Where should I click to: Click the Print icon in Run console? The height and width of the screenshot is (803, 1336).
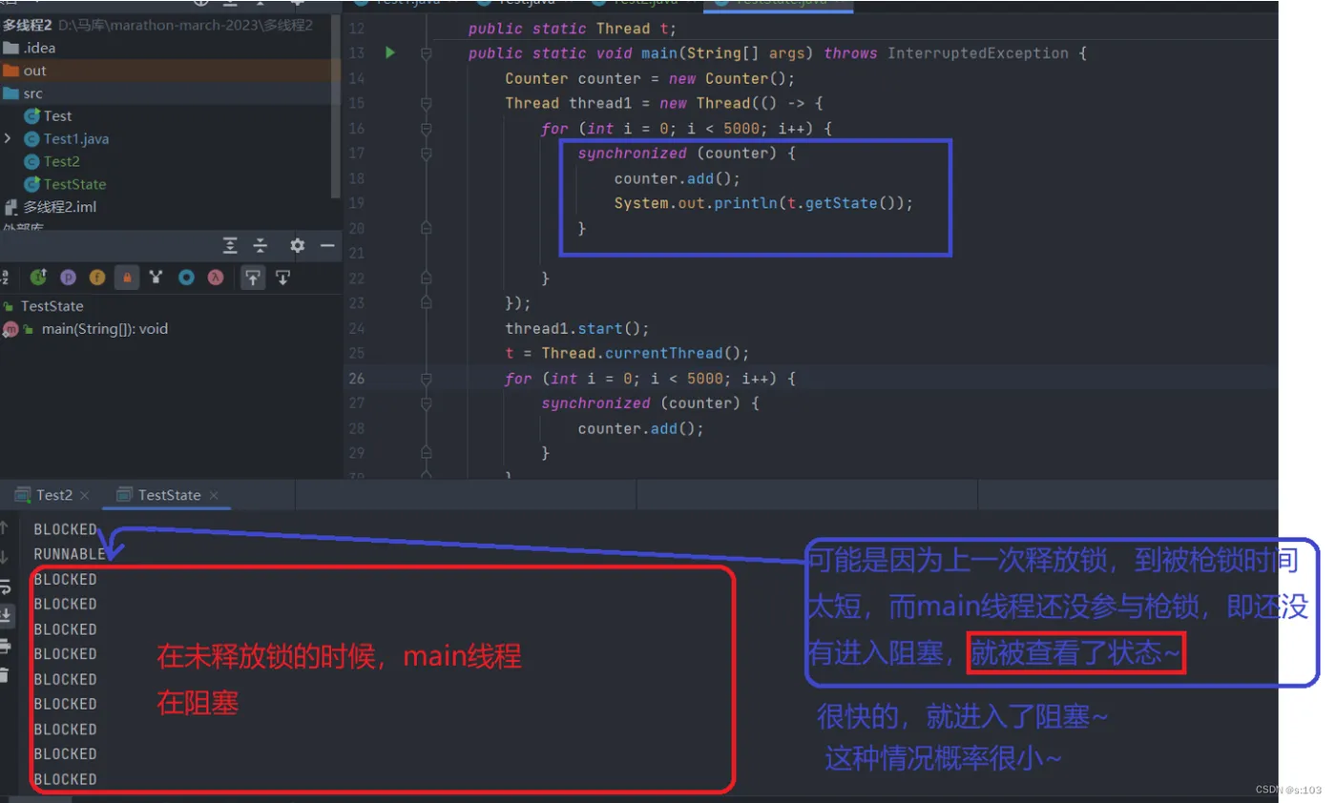pos(5,646)
